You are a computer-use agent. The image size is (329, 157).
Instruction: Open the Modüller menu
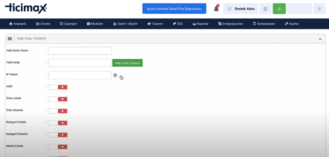[95, 24]
